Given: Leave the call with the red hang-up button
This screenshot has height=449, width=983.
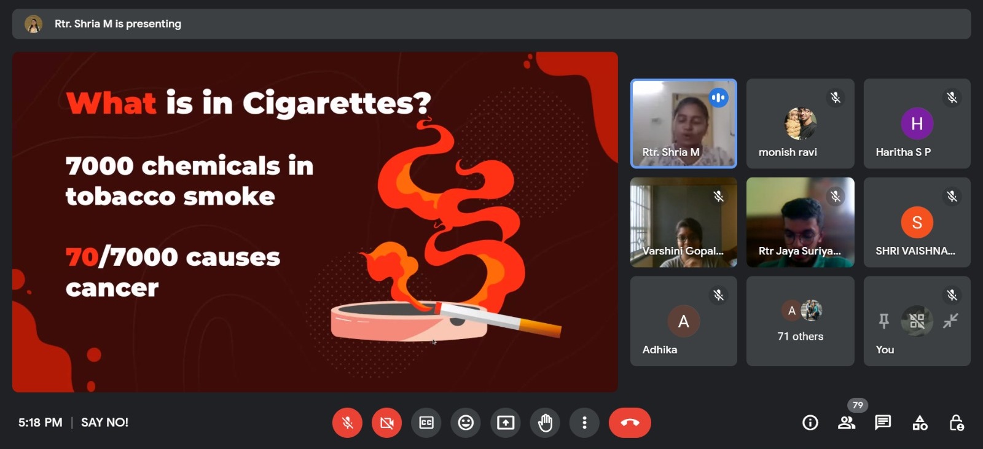Looking at the screenshot, I should click(x=630, y=423).
